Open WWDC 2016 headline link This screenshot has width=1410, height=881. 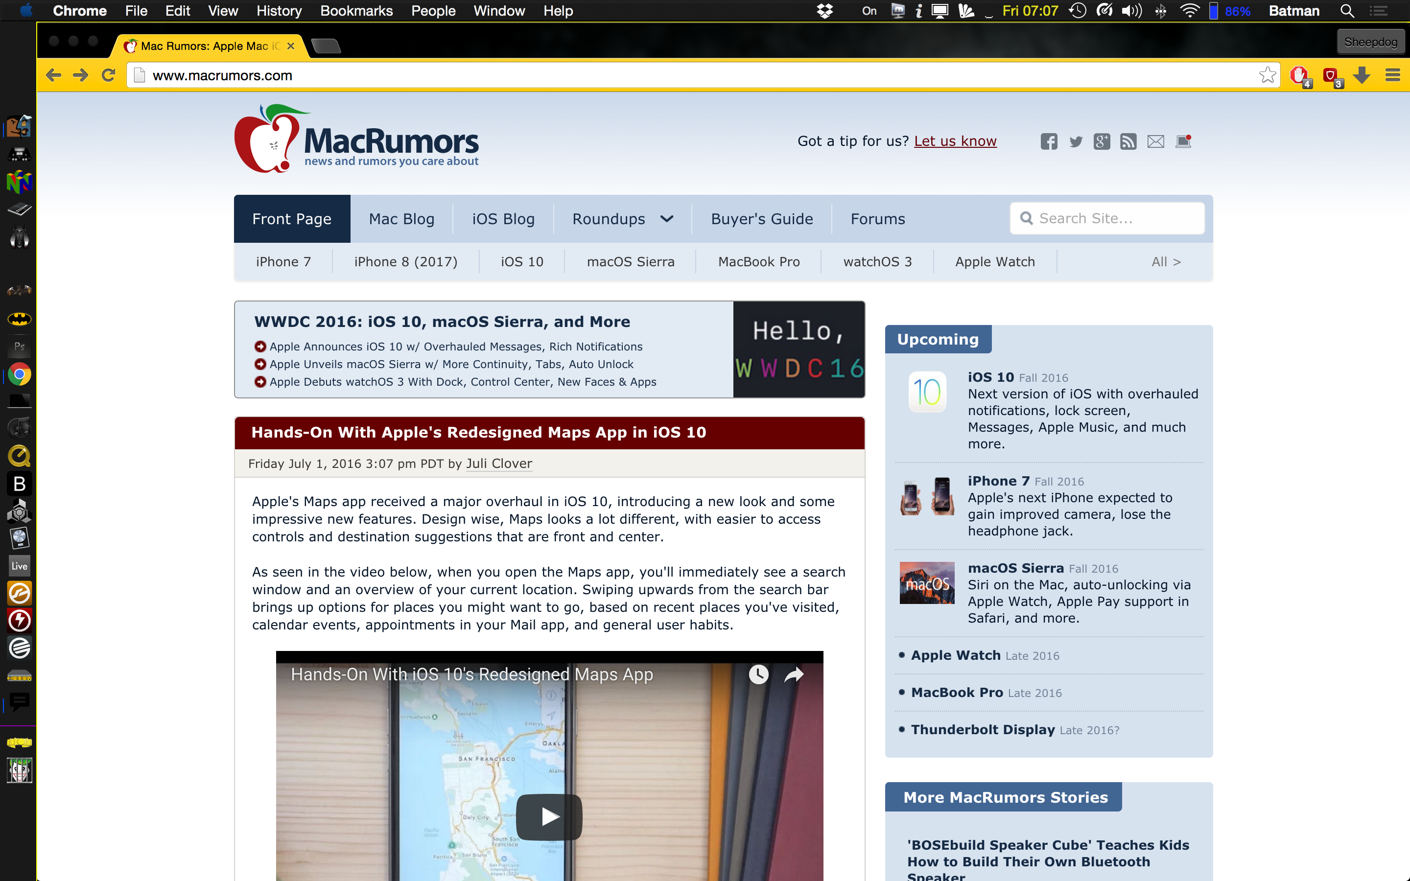[x=442, y=322]
